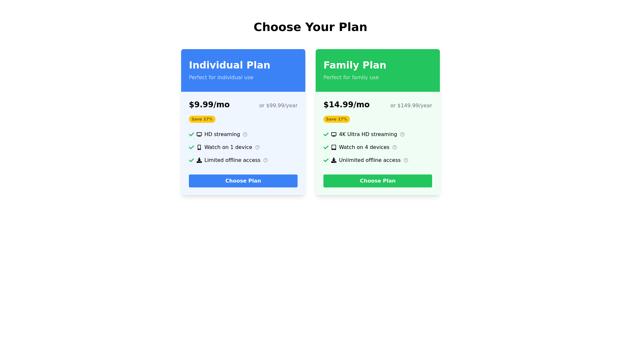Click help icon for Limited offline access
621x349 pixels.
click(265, 160)
